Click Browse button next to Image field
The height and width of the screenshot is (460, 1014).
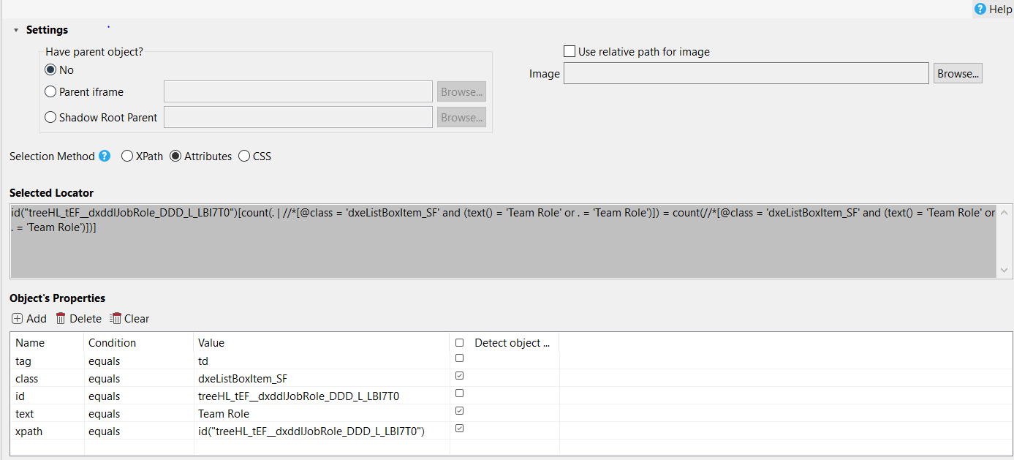(958, 74)
